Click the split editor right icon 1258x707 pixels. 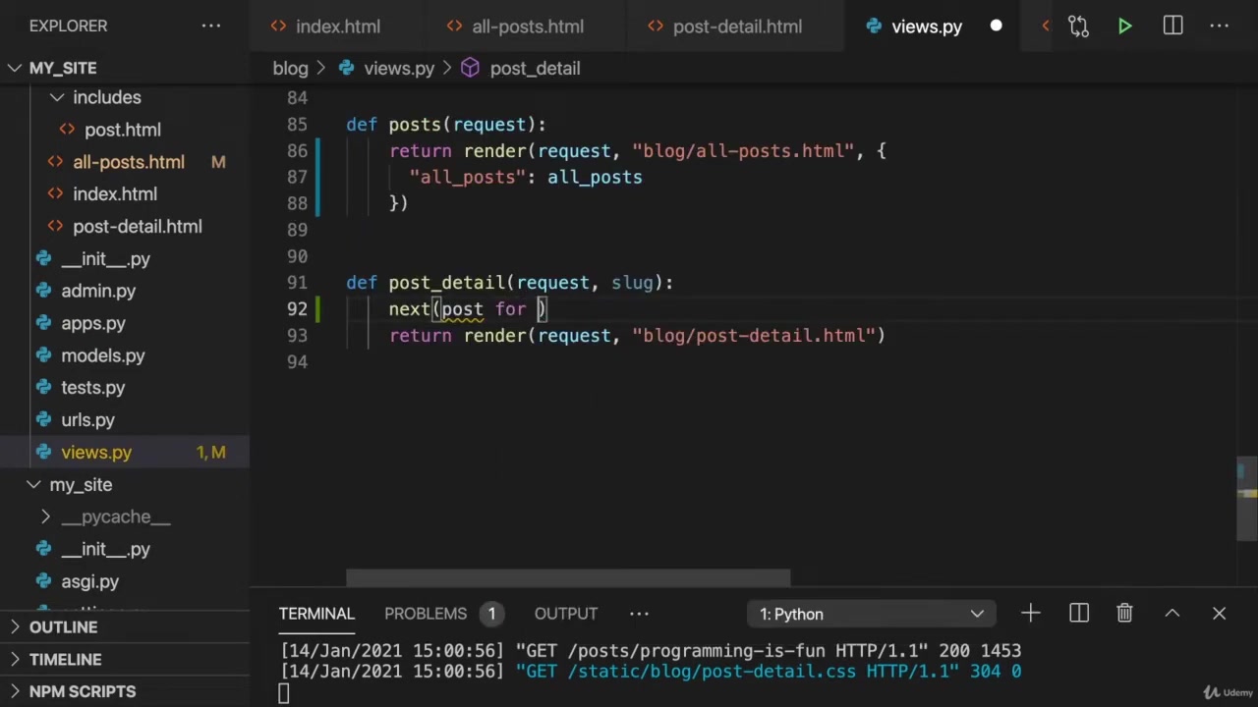click(x=1172, y=27)
